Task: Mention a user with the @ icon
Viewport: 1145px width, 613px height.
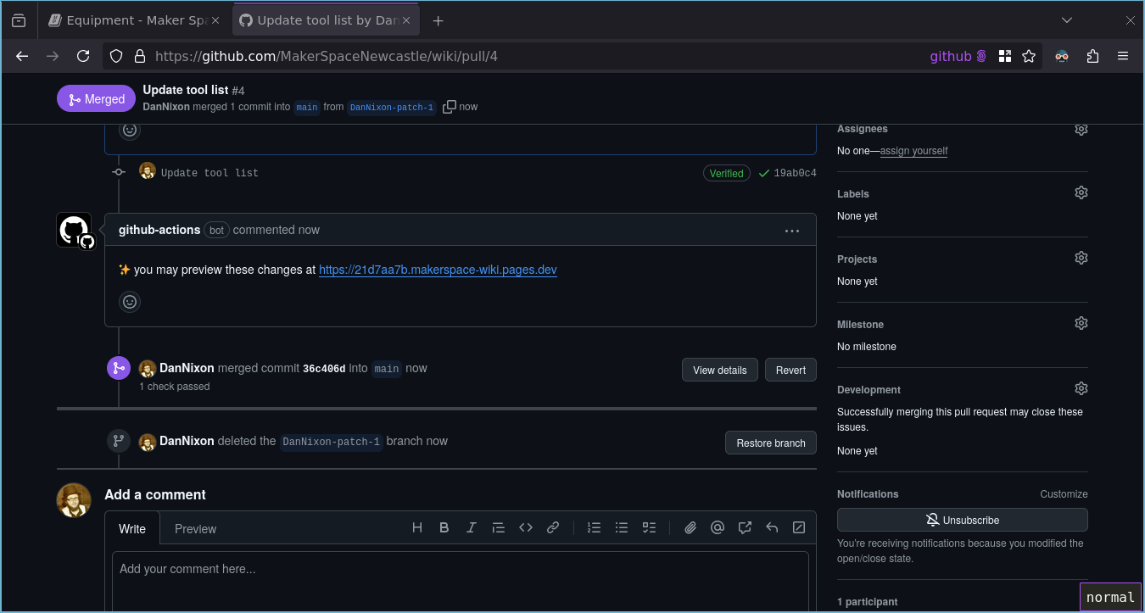Action: click(717, 527)
